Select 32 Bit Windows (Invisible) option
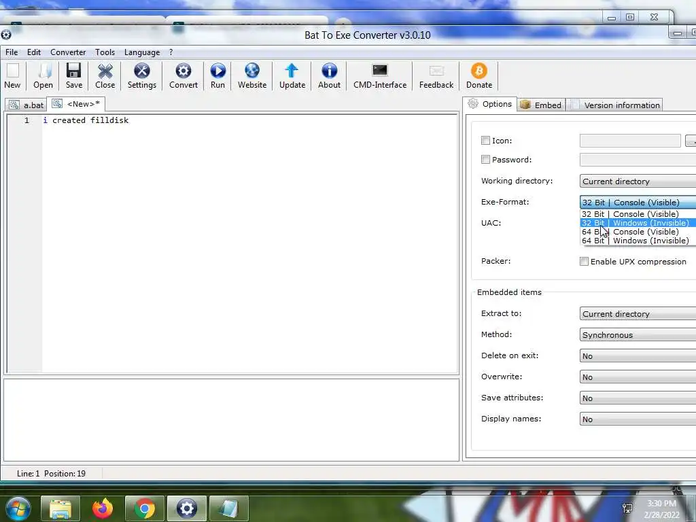This screenshot has width=696, height=522. click(638, 223)
